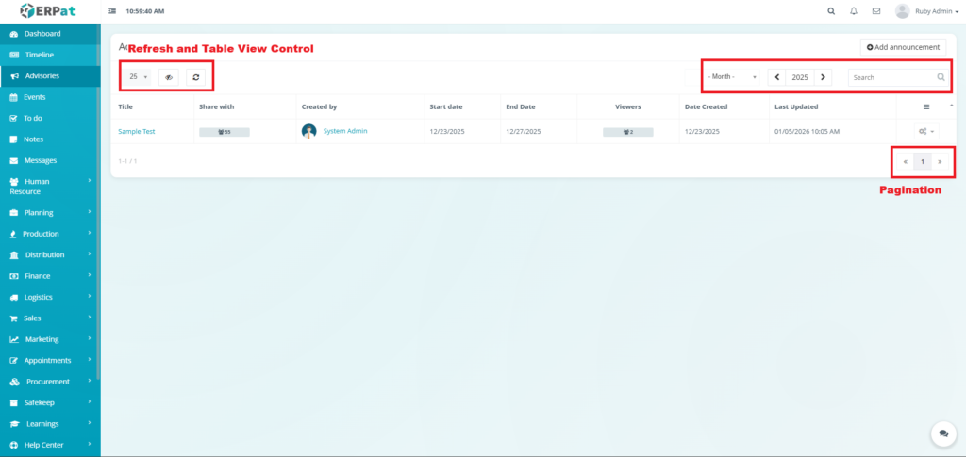Expand the Appointments menu

click(50, 361)
